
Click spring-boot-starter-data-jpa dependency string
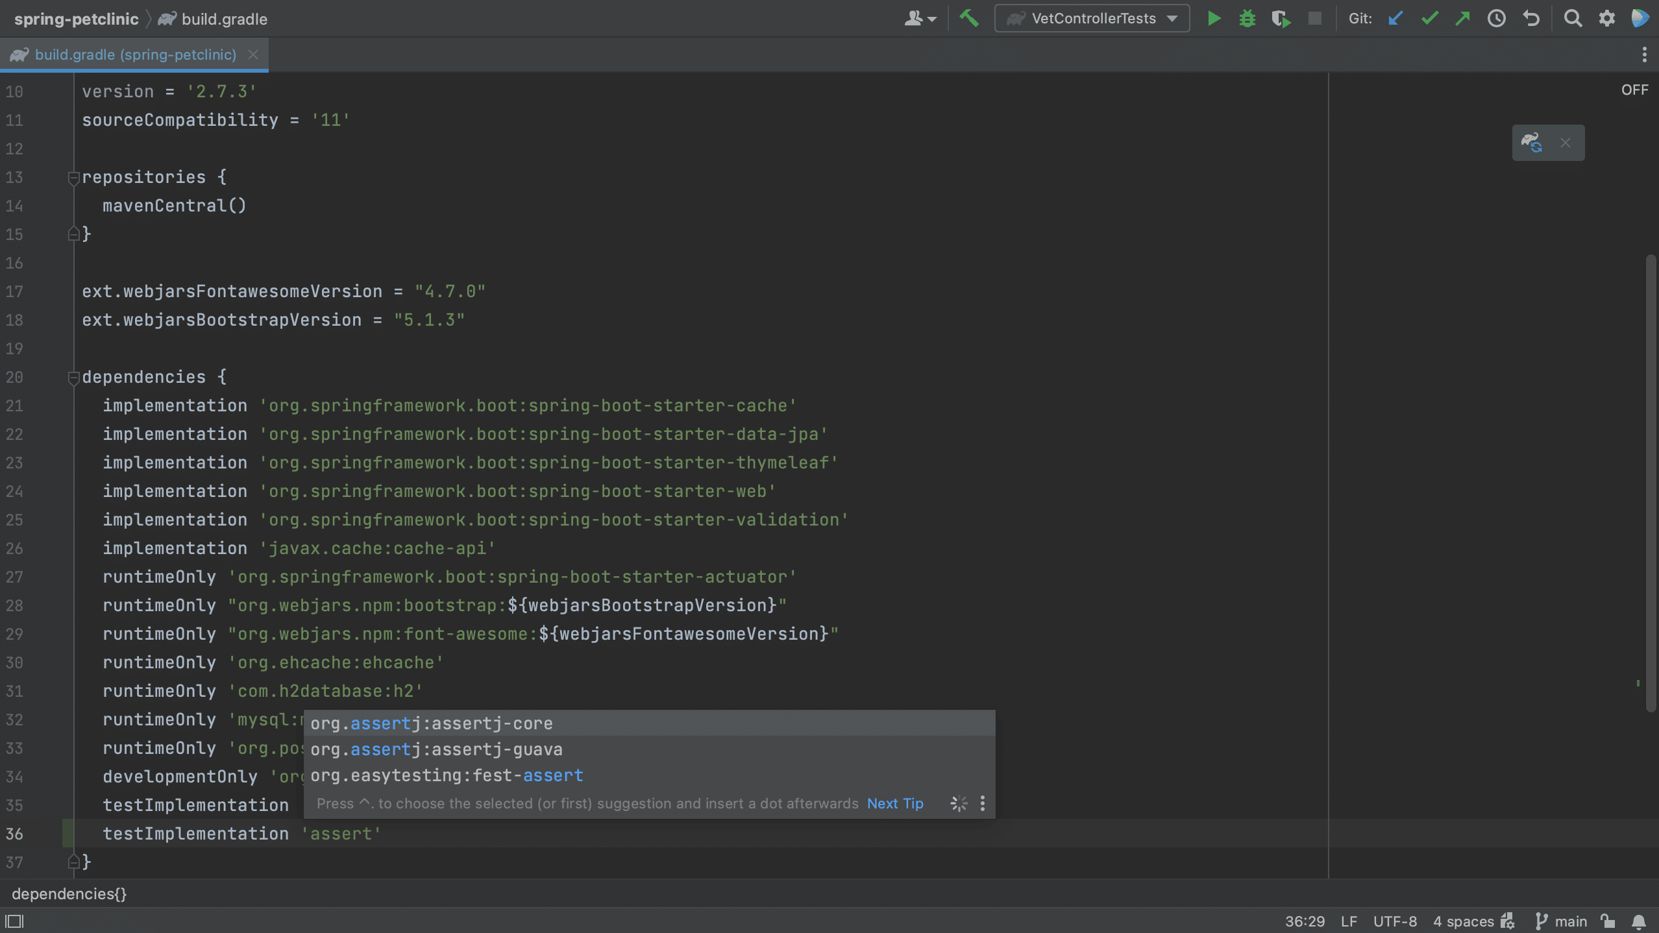[x=543, y=434]
